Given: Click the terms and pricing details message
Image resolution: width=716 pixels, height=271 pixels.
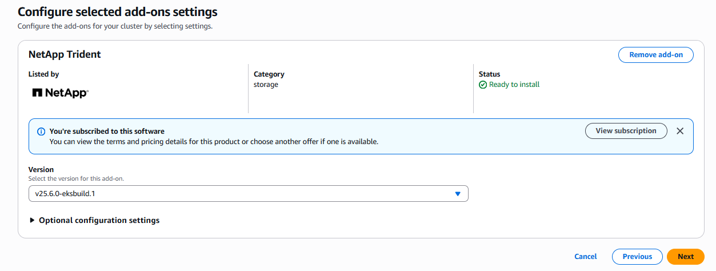Looking at the screenshot, I should coord(214,141).
